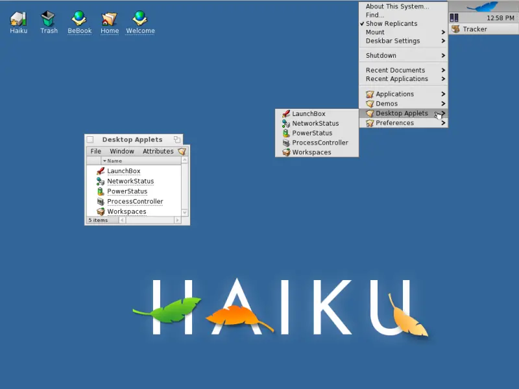
Task: Click LaunchBox rocket icon in submenu
Action: tap(286, 114)
